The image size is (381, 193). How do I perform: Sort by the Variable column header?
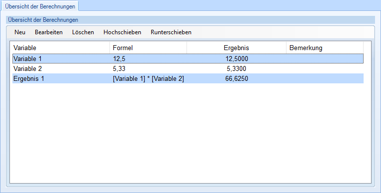click(x=60, y=48)
